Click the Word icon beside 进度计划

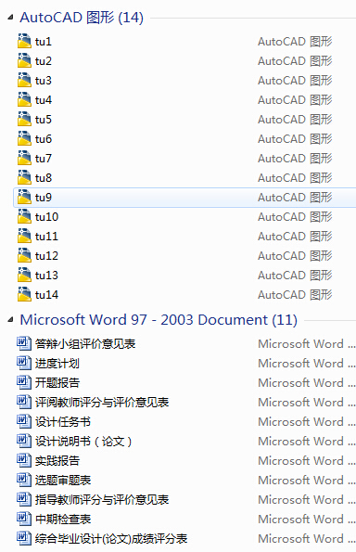click(24, 363)
